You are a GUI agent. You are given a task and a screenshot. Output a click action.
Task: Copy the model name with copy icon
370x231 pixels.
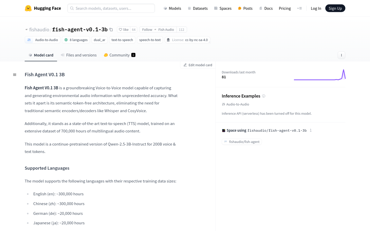click(111, 30)
